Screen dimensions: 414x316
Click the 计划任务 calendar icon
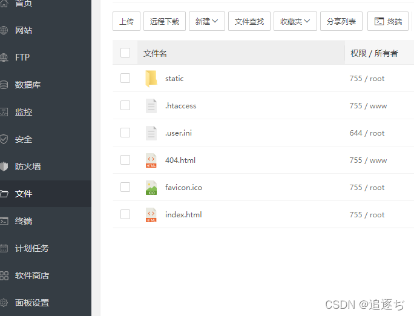pos(4,248)
